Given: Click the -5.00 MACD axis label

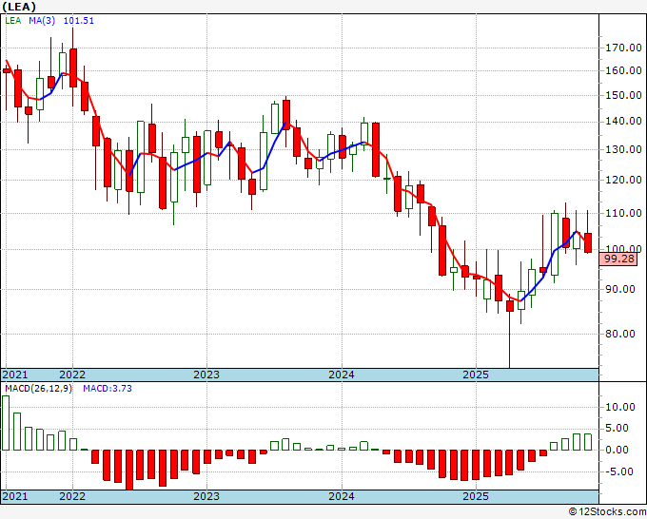Looking at the screenshot, I should 618,472.
